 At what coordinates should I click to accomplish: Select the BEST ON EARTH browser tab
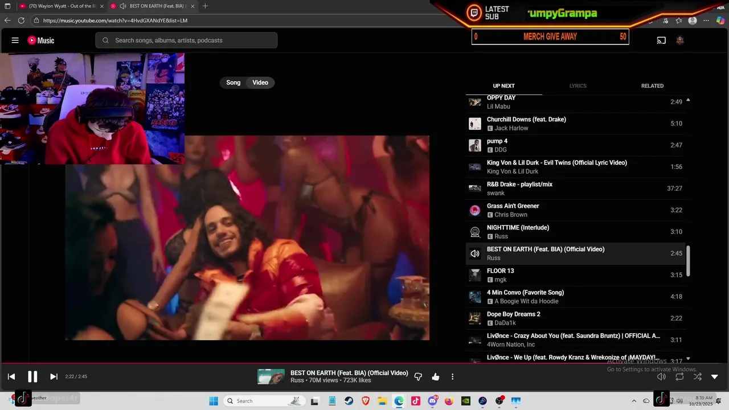pyautogui.click(x=154, y=6)
